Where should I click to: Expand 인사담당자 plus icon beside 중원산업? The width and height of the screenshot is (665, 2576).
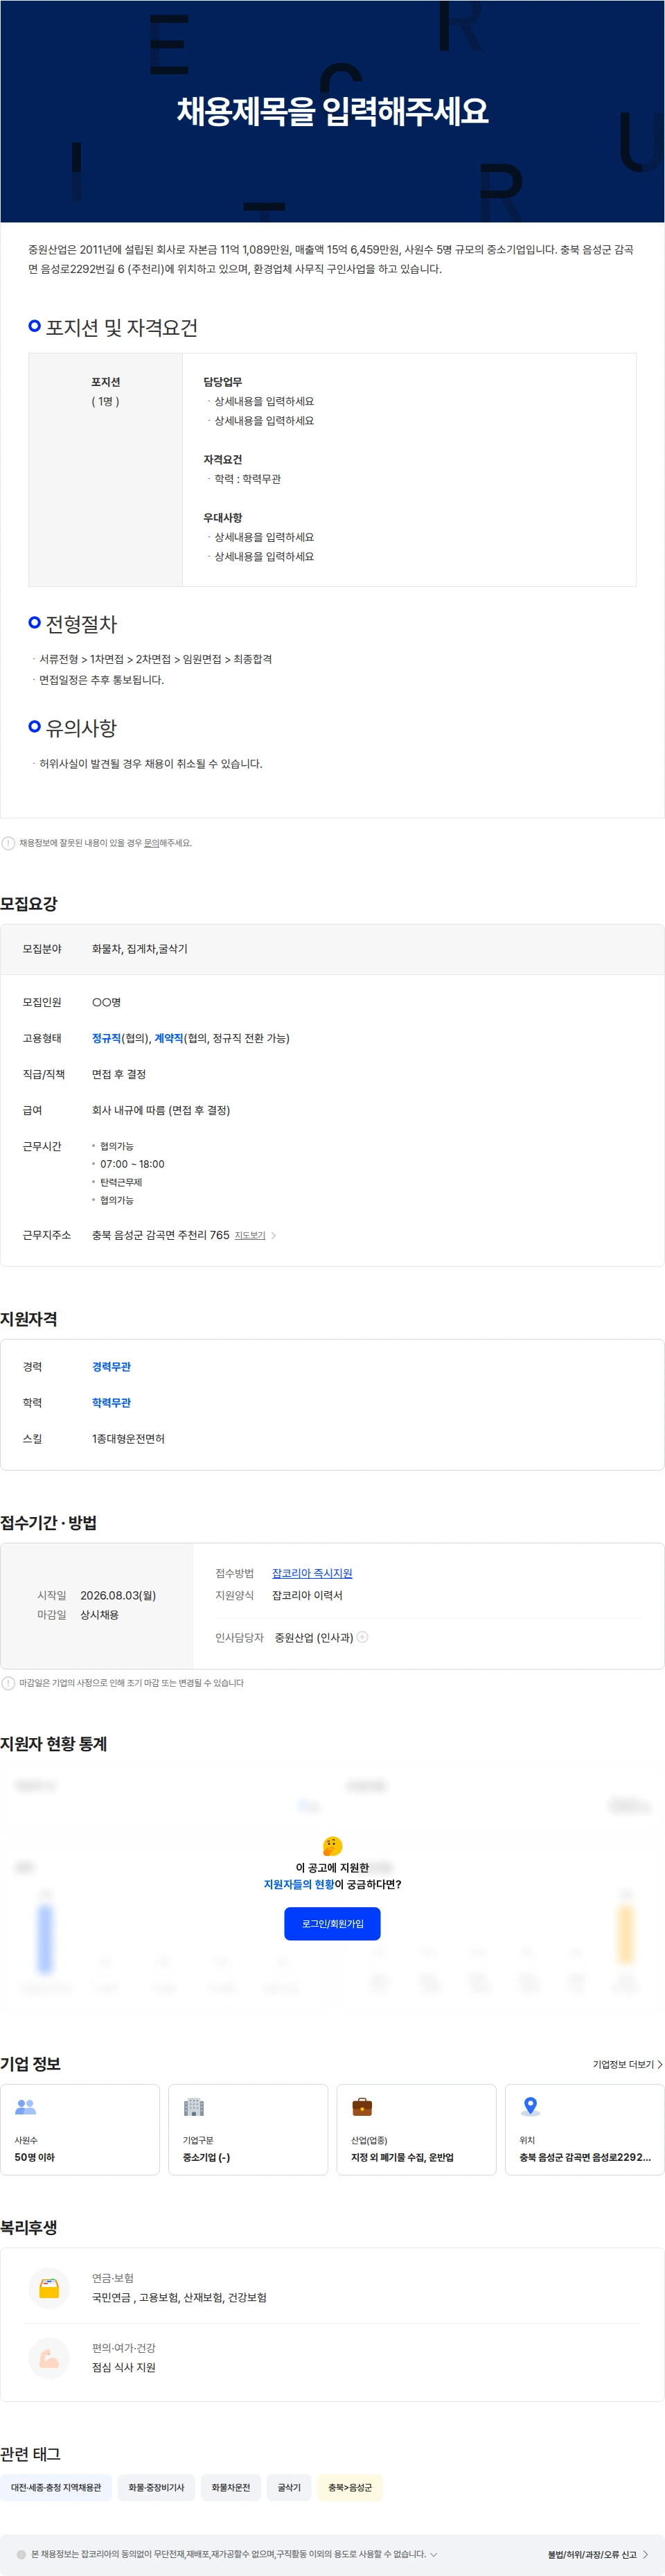[x=363, y=1637]
